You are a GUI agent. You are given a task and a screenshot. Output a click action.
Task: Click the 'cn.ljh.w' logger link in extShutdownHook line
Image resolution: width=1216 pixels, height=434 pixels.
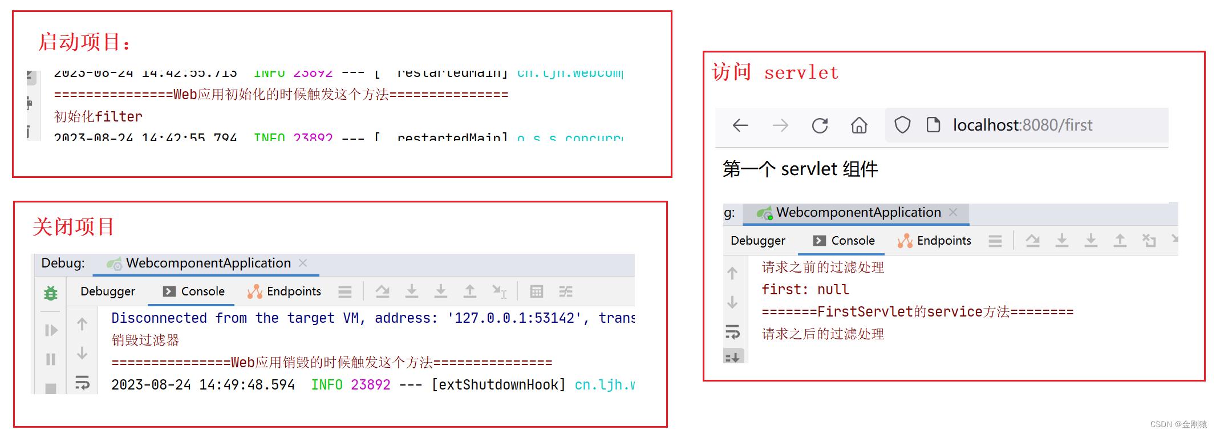pyautogui.click(x=605, y=385)
